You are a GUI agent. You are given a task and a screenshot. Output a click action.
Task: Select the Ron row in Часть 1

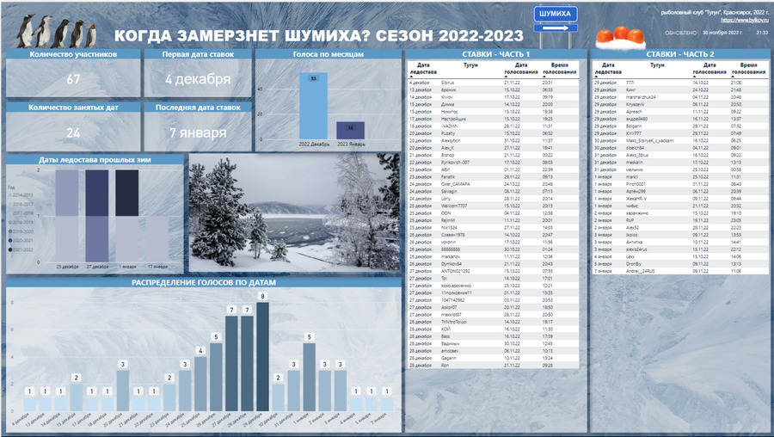coord(493,366)
